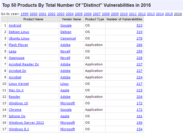Click Microsoft vendor link in Windows 10 row
The image size is (183, 133).
68,103
